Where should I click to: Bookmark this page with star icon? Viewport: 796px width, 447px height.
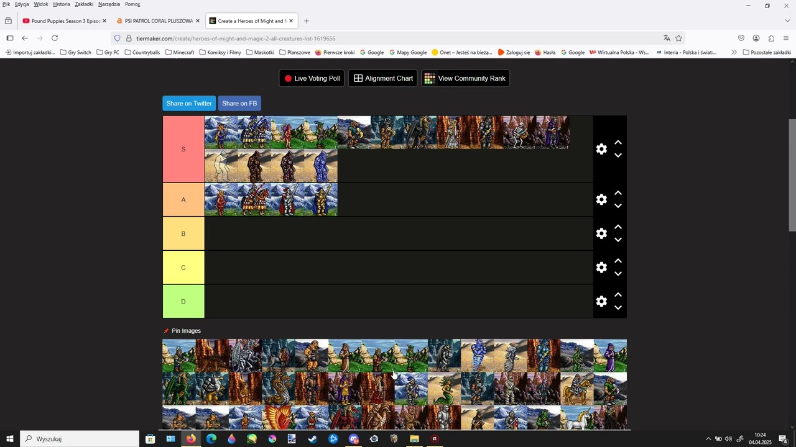coord(678,38)
